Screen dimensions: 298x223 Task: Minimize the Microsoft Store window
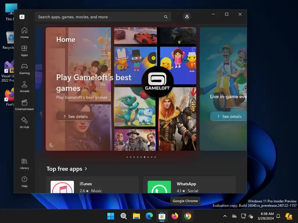(x=213, y=14)
